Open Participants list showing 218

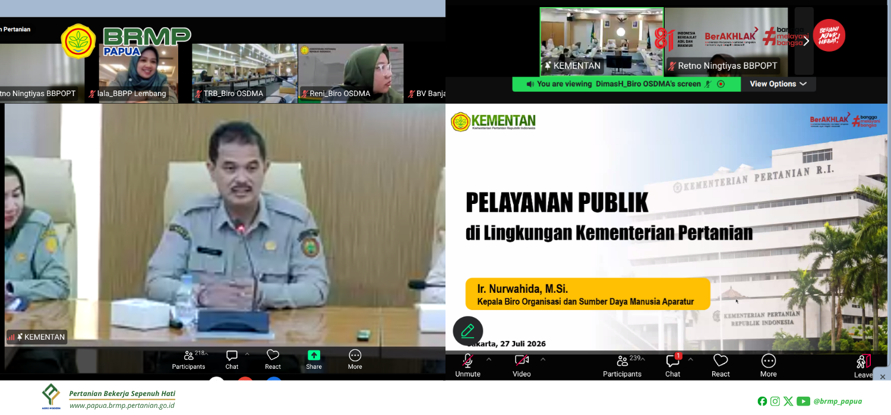[189, 359]
